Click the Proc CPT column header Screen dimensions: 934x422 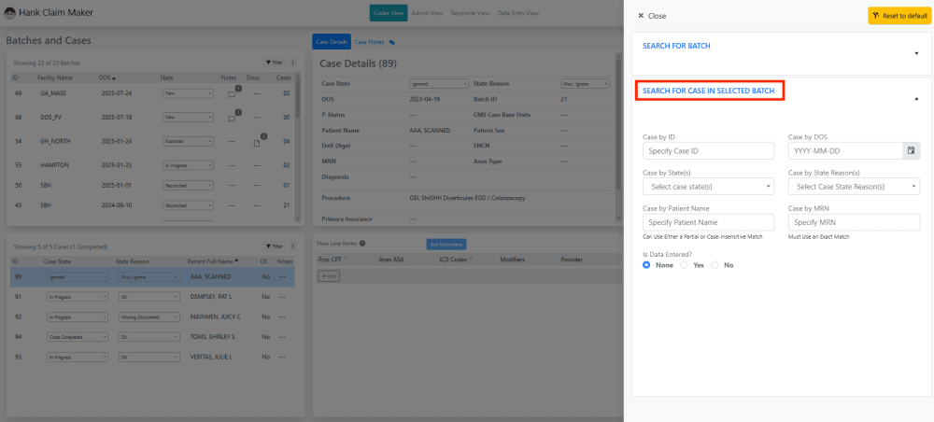tap(331, 260)
